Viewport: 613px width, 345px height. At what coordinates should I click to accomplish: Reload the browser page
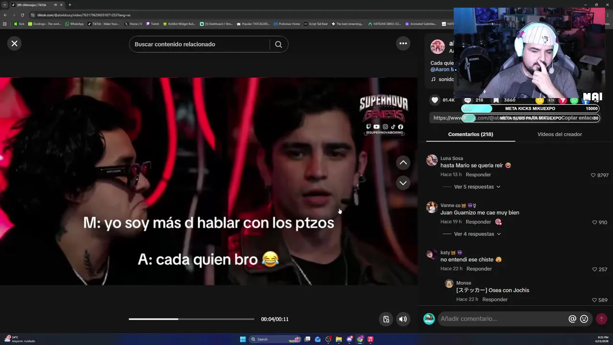[22, 15]
